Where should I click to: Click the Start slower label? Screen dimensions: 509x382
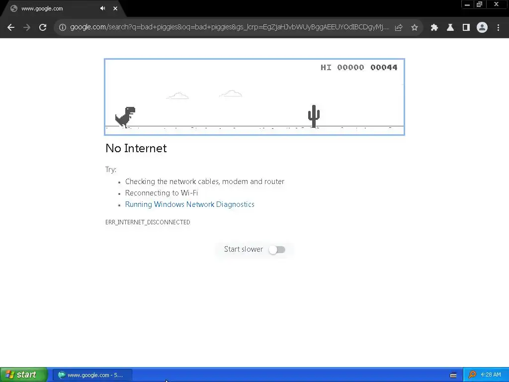tap(244, 249)
